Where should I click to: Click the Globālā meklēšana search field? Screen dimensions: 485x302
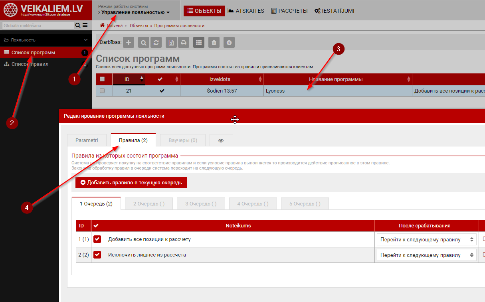[x=38, y=26]
